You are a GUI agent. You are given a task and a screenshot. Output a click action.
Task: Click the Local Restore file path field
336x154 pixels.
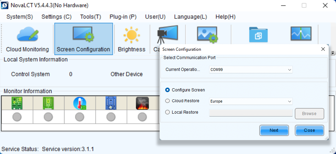[x=251, y=113]
